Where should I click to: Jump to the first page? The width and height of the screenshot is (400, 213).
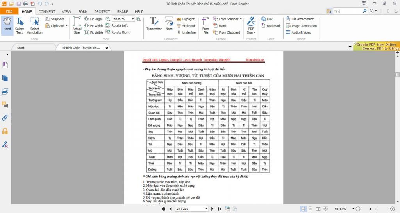point(164,209)
